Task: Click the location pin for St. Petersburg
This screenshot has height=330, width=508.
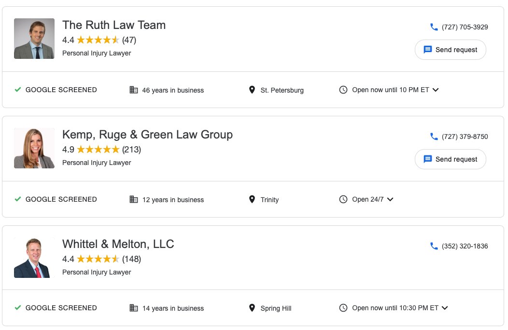Action: [x=252, y=90]
